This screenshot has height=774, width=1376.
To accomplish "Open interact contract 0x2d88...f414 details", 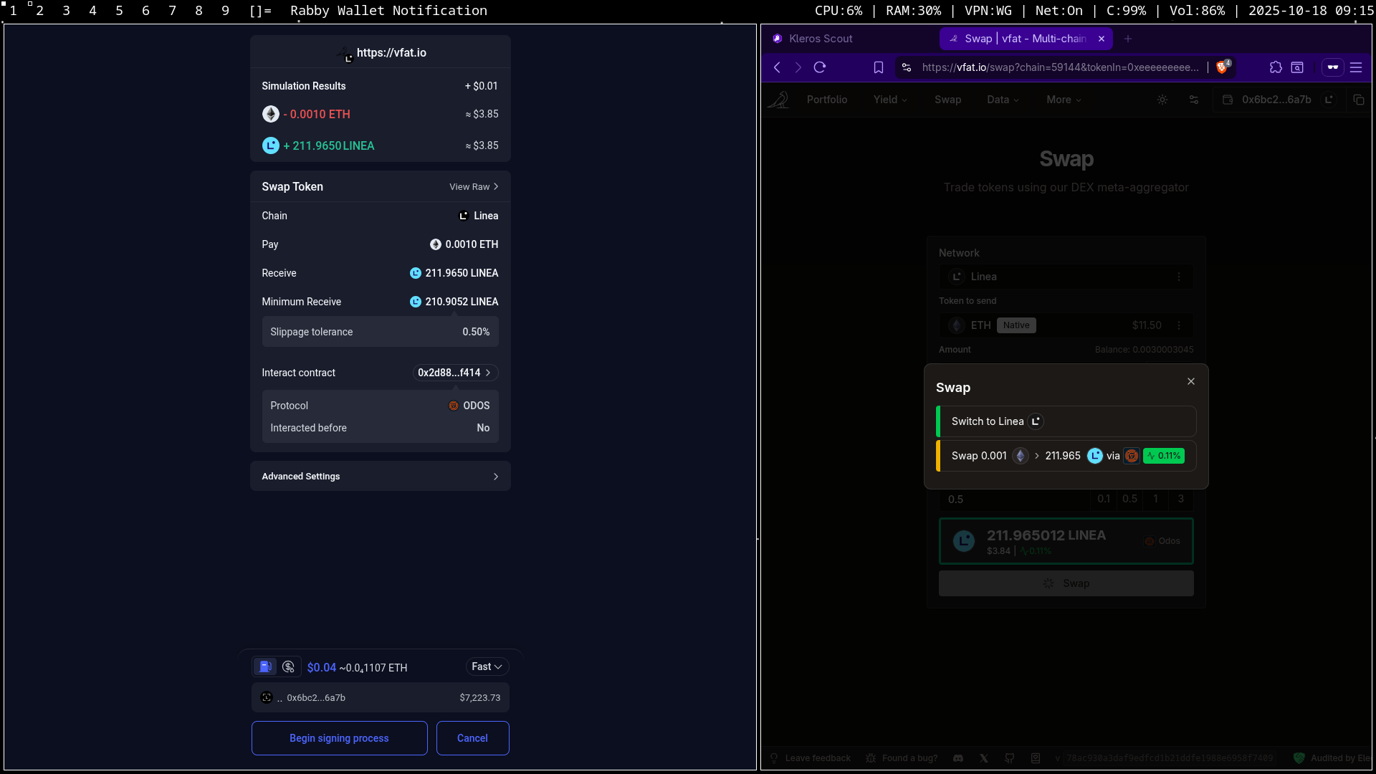I will click(454, 373).
